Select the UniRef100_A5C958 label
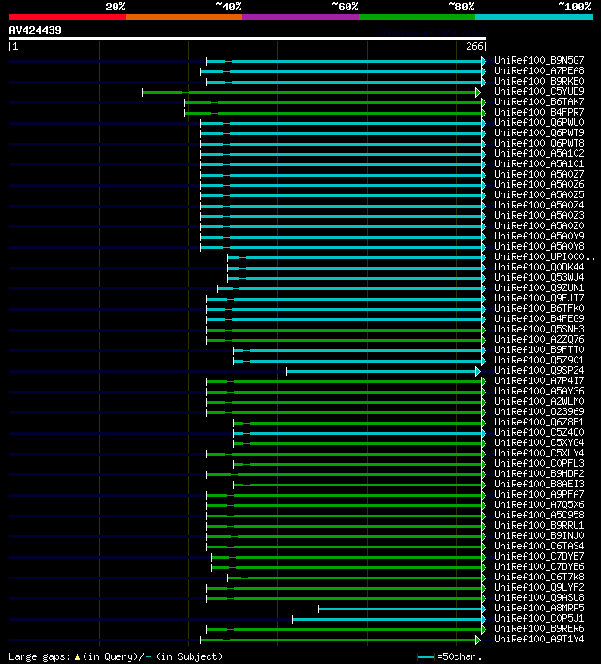Image resolution: width=601 pixels, height=664 pixels. (539, 515)
